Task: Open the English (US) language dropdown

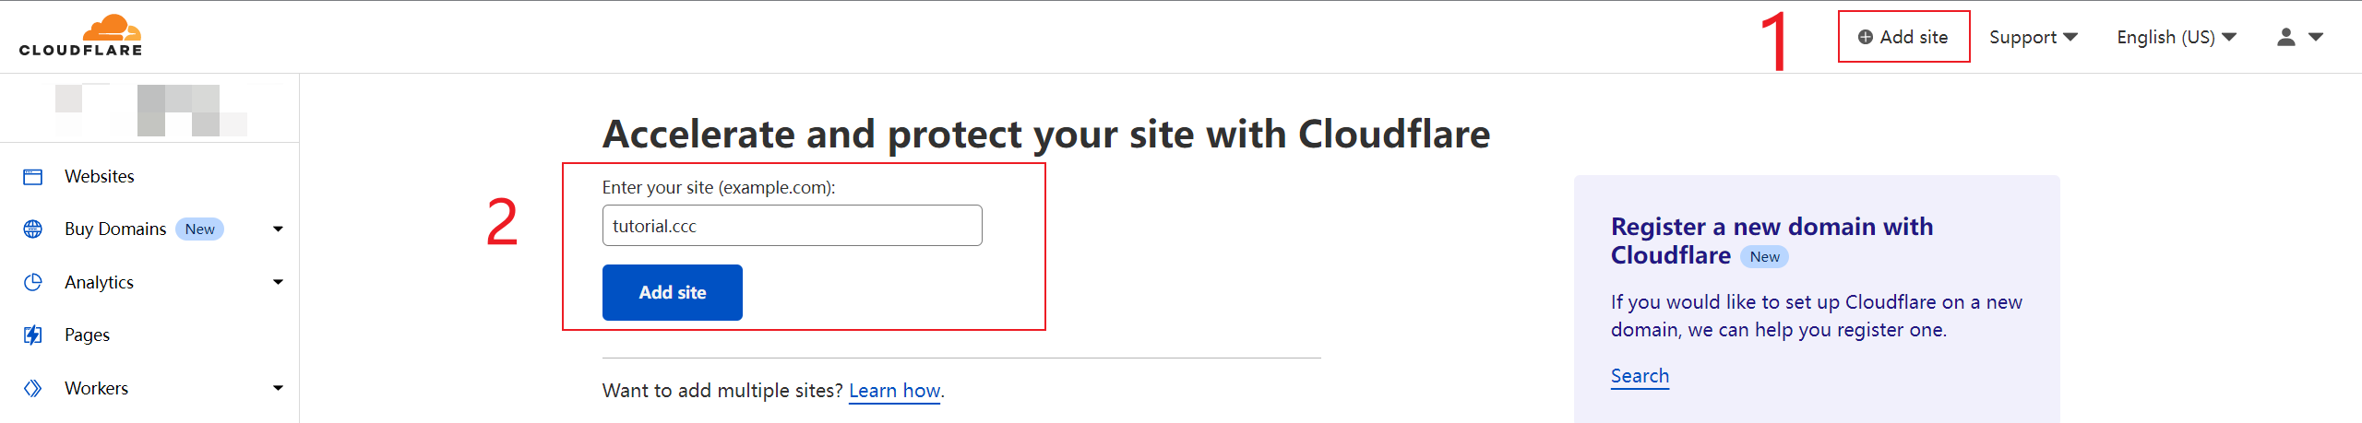Action: [2176, 37]
